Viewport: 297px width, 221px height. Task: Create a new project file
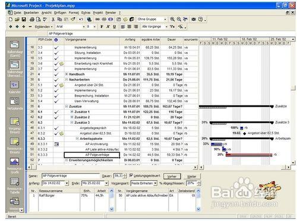pyautogui.click(x=11, y=20)
